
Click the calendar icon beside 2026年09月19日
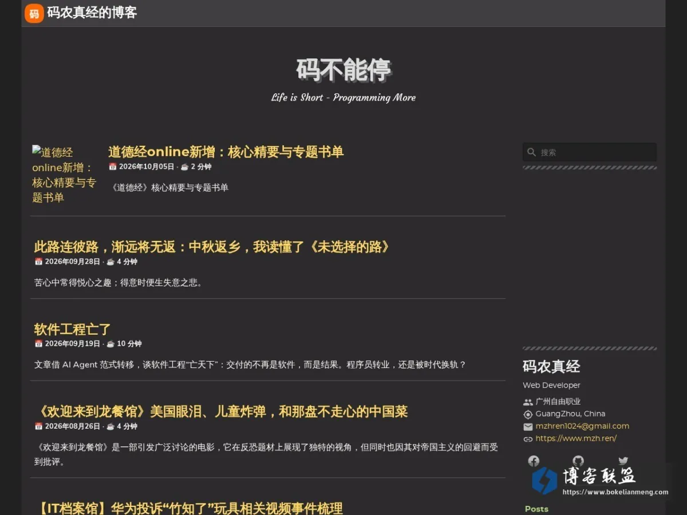(38, 344)
